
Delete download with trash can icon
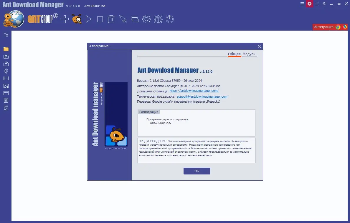point(111,19)
